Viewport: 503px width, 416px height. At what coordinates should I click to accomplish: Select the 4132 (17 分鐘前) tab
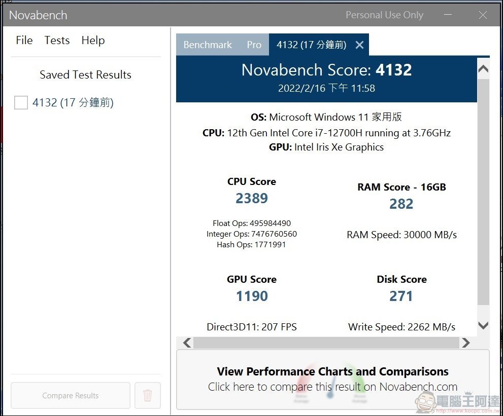pyautogui.click(x=311, y=45)
